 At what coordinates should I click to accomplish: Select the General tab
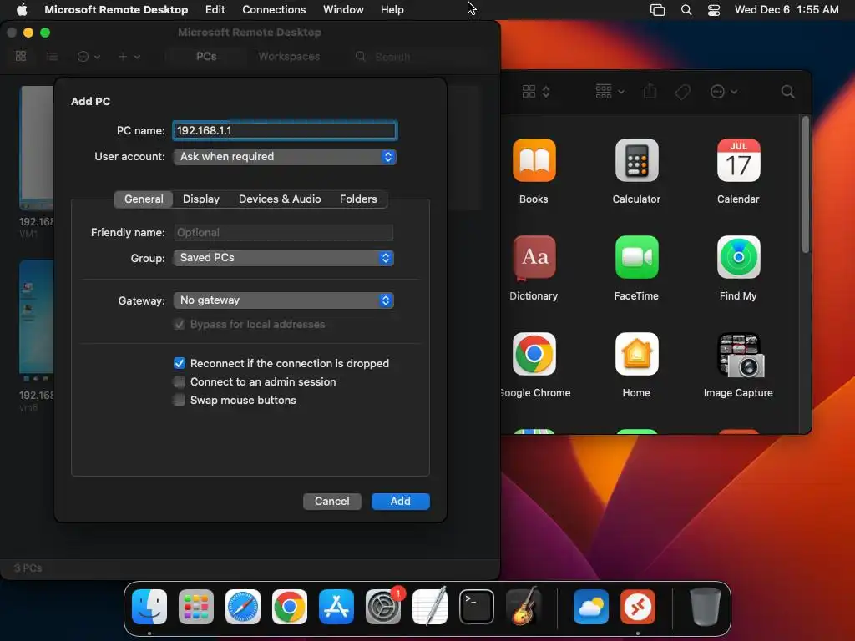coord(144,199)
